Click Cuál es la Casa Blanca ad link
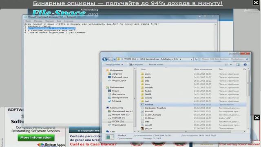Image resolution: width=261 pixels, height=147 pixels. pos(93,144)
